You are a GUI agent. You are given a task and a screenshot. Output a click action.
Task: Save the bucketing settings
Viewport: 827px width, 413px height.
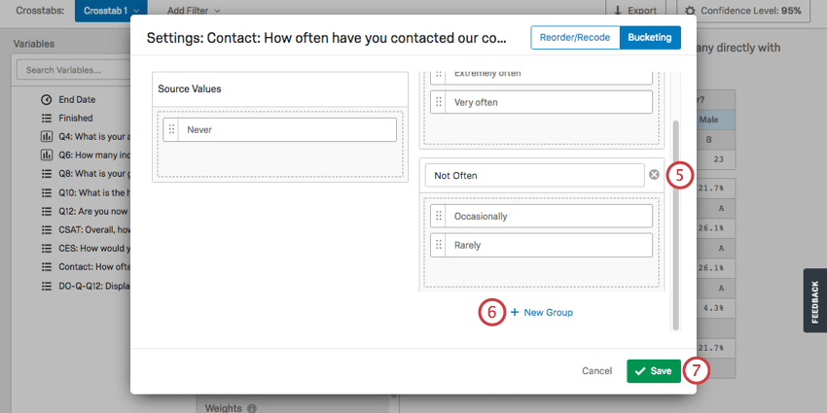pos(653,371)
